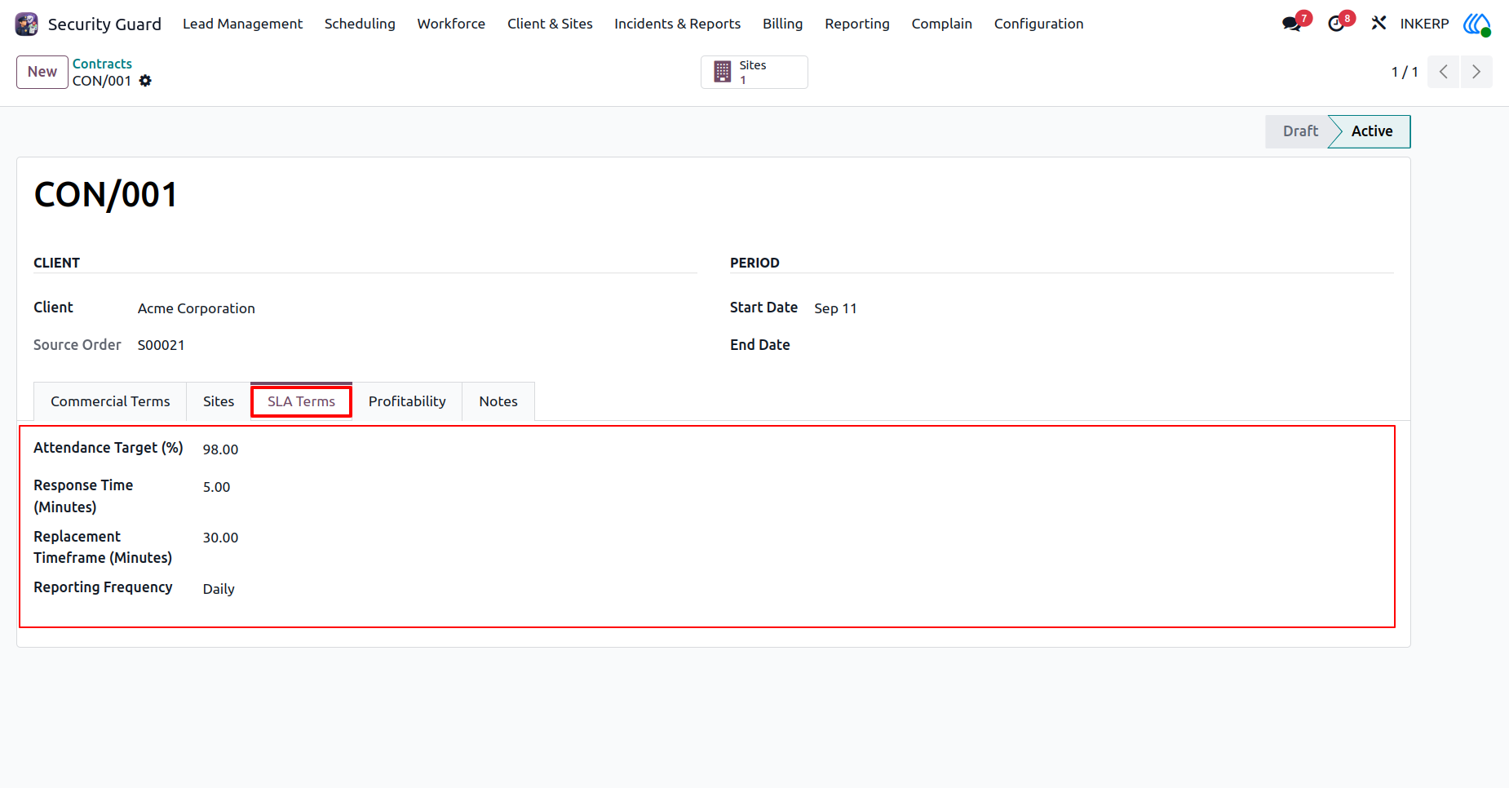Screen dimensions: 1509x788
Task: Open the Reporting menu
Action: point(856,24)
